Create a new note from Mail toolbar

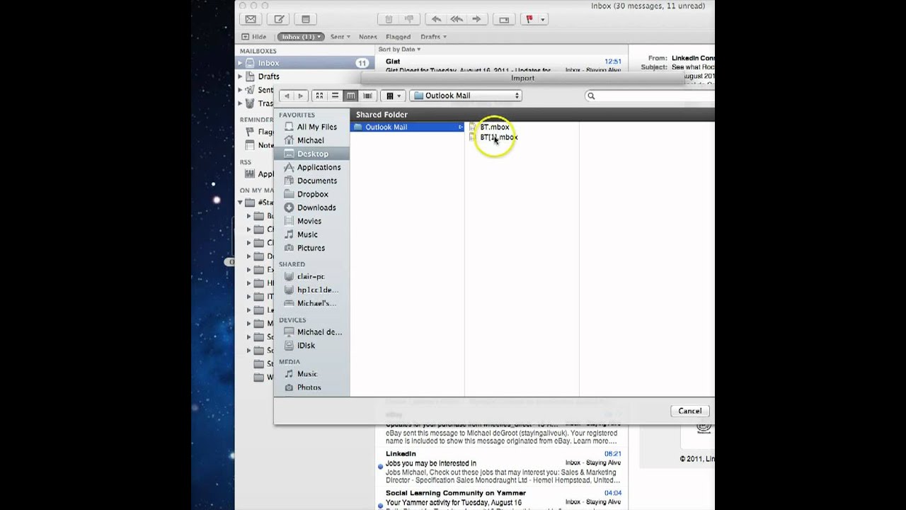coord(306,19)
